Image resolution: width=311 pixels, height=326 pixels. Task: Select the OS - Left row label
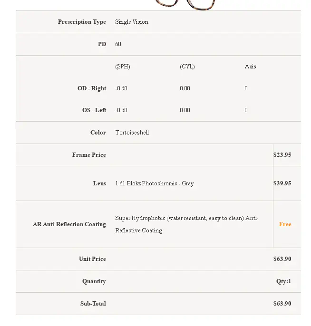pyautogui.click(x=94, y=110)
